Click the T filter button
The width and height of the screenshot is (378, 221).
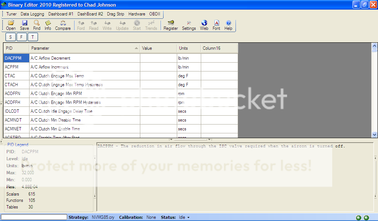32,37
